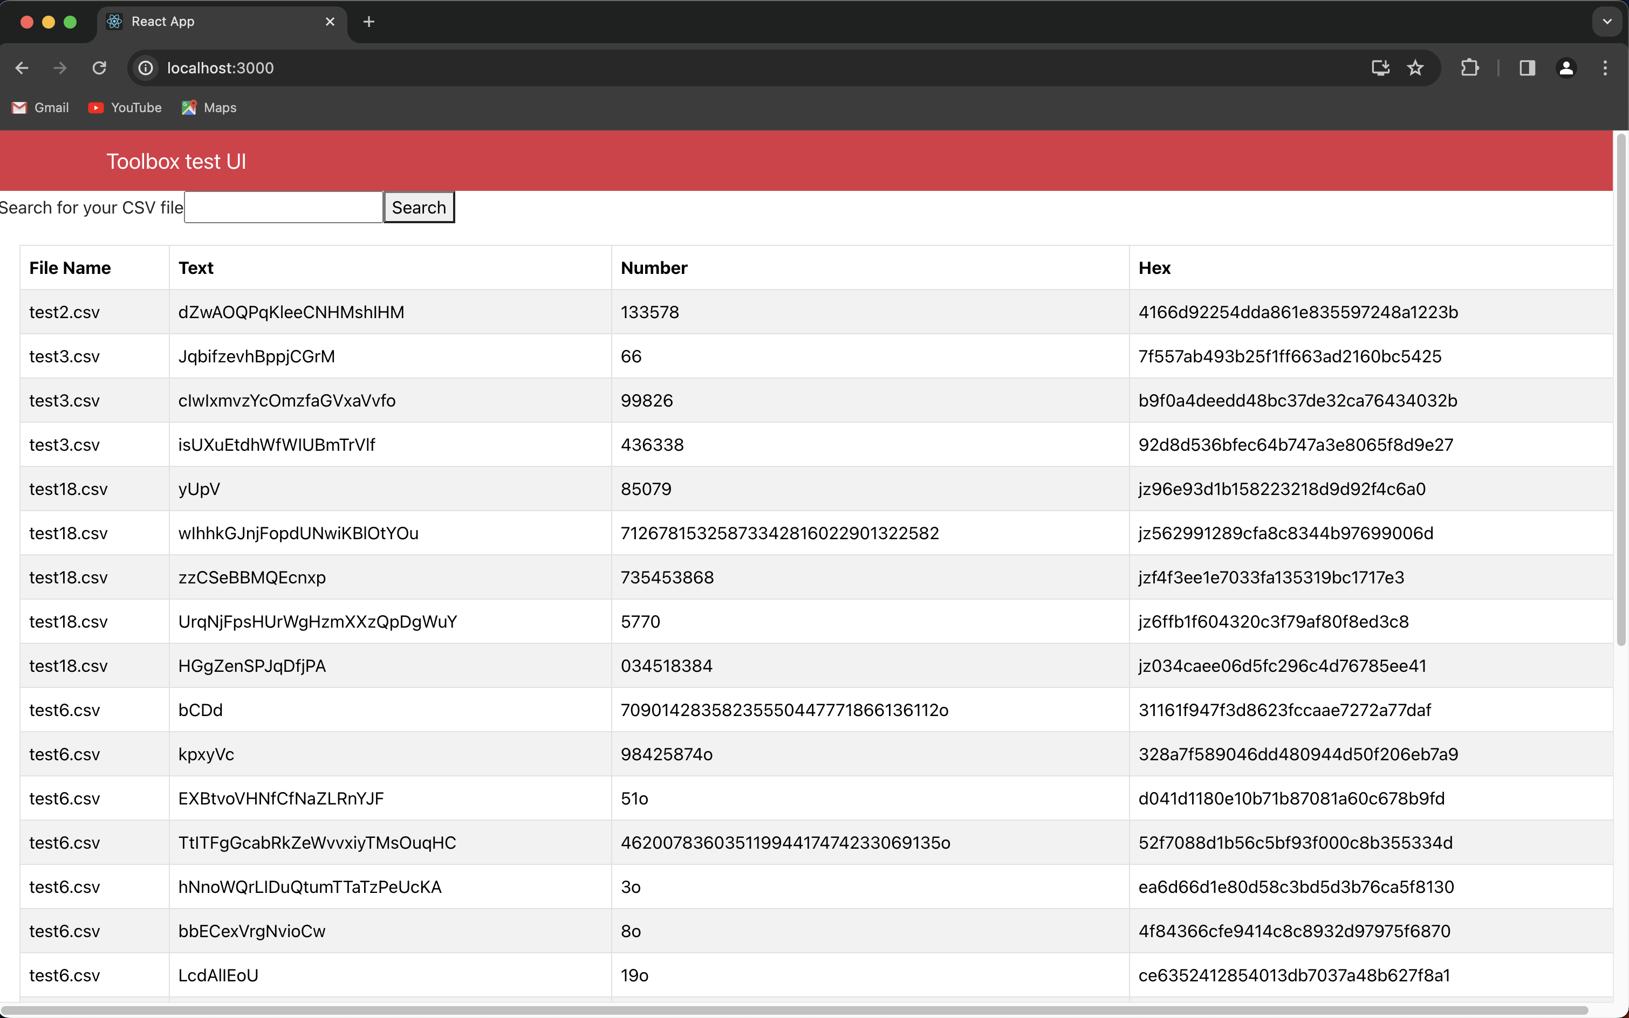Viewport: 1629px width, 1018px height.
Task: Open the Chrome profile avatar
Action: (x=1566, y=68)
